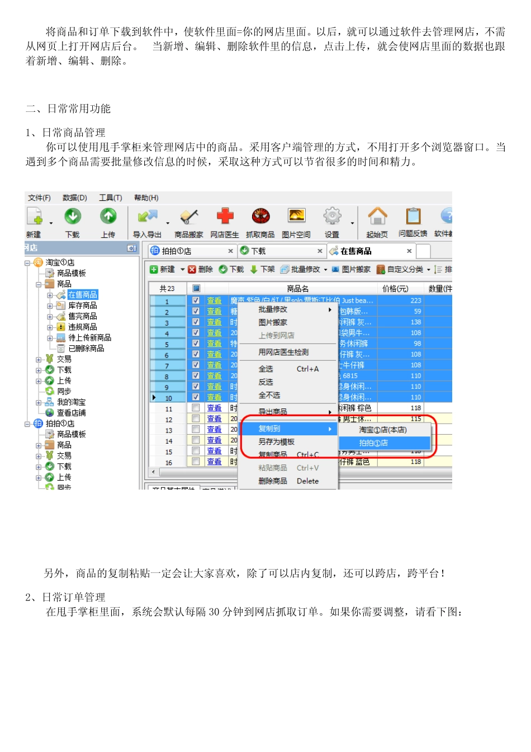
Task: Check the checkbox in row 13
Action: tap(196, 429)
